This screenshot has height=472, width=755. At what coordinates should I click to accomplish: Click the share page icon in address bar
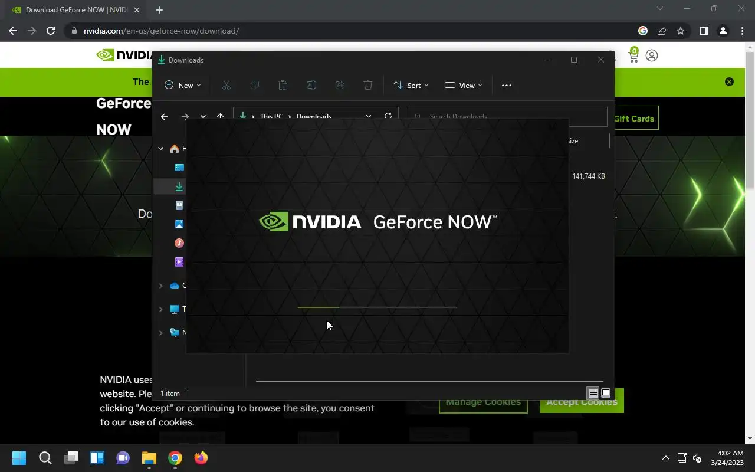662,31
